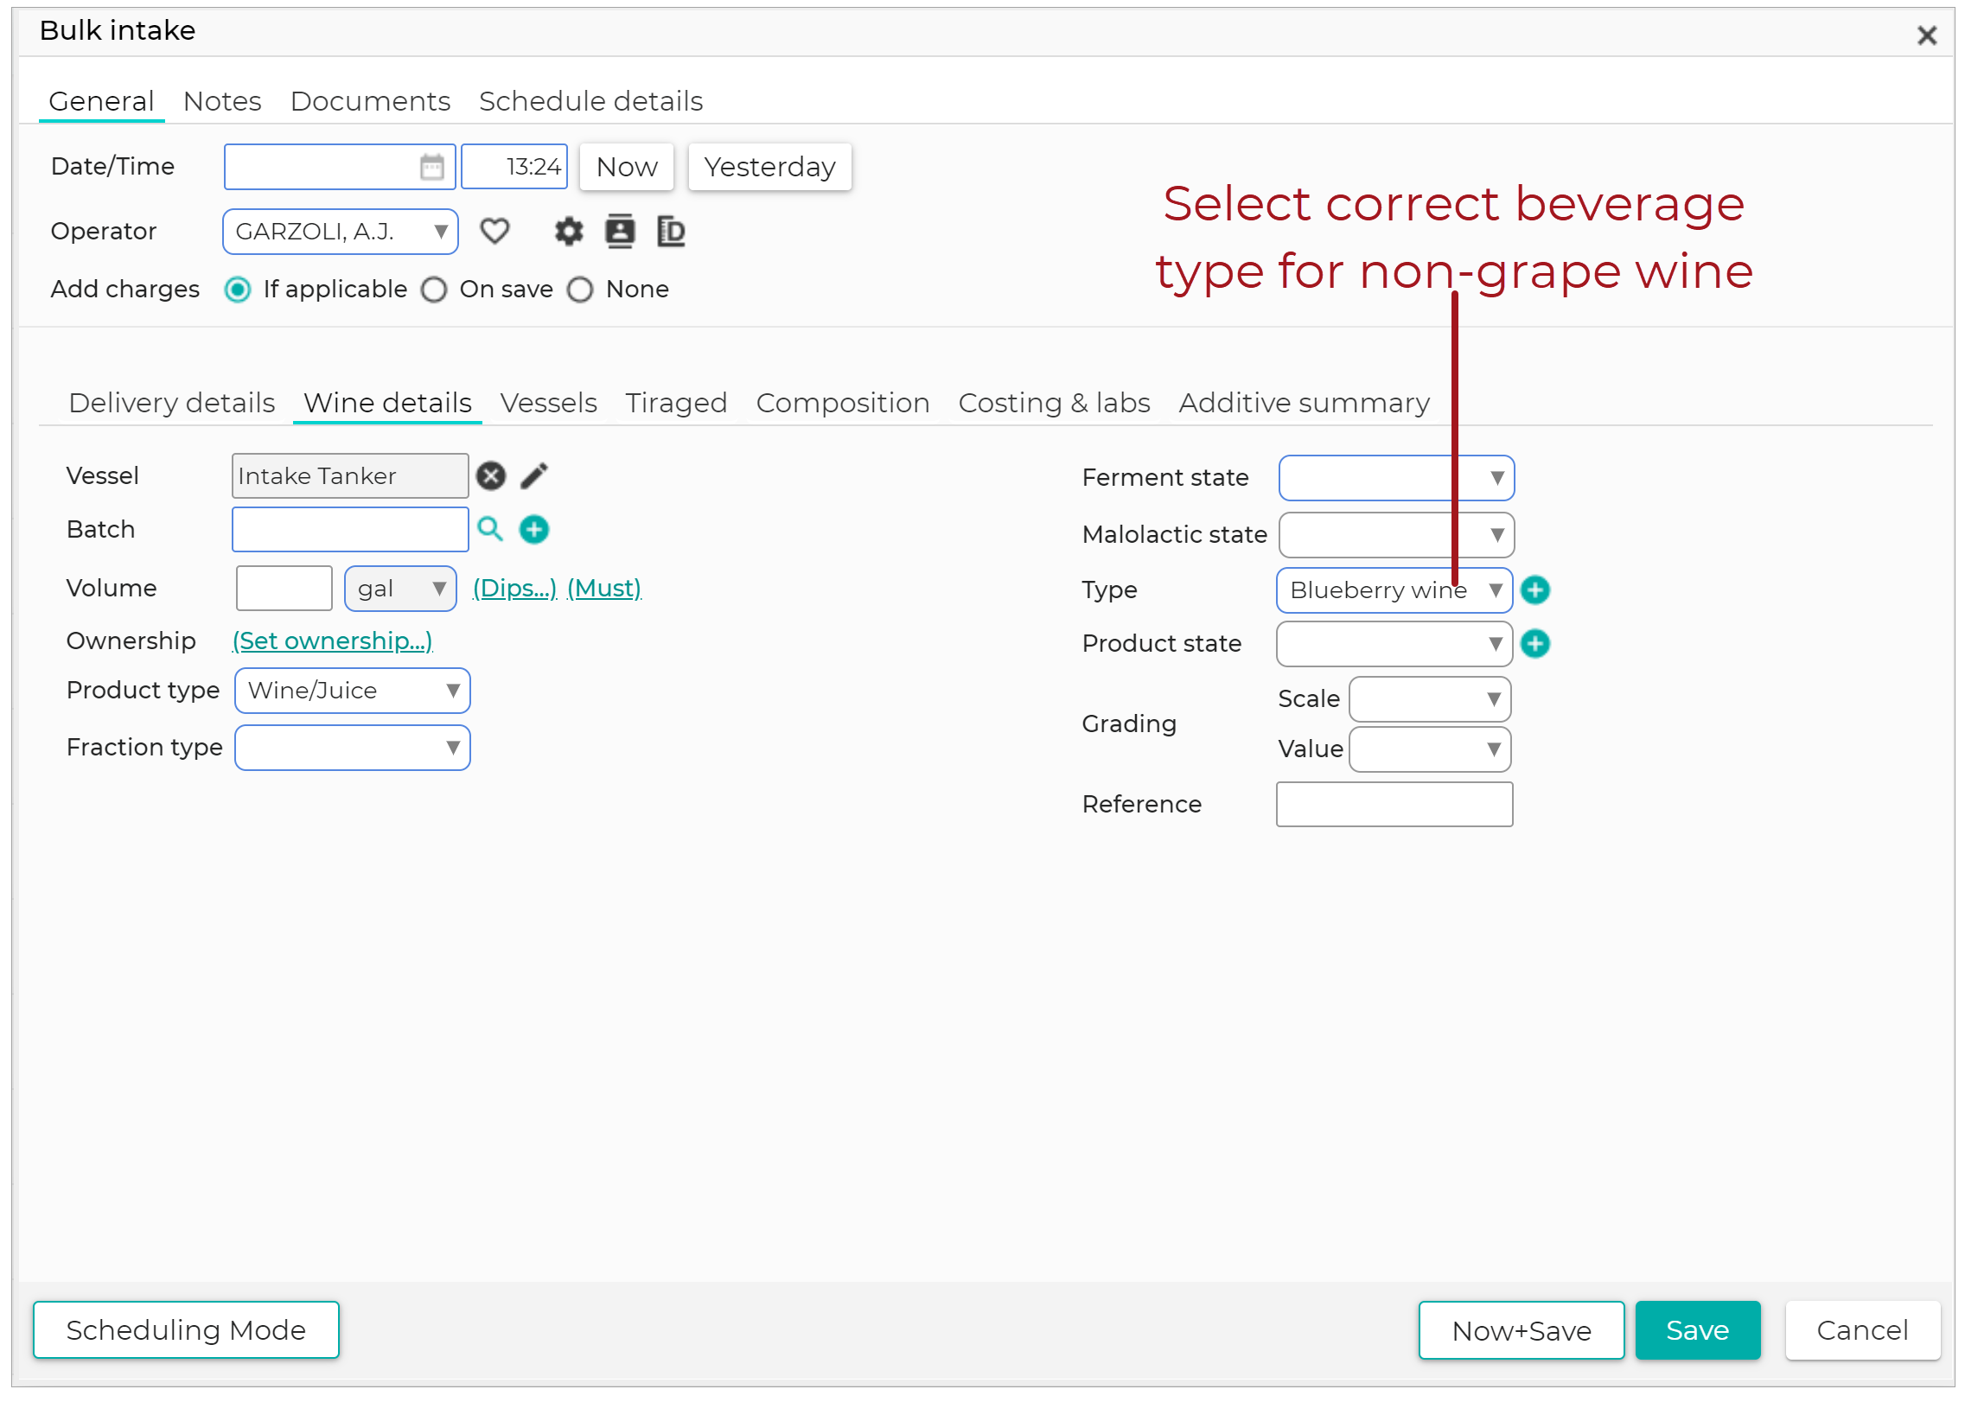This screenshot has height=1402, width=1965.
Task: Open the date picker calendar icon
Action: pos(431,167)
